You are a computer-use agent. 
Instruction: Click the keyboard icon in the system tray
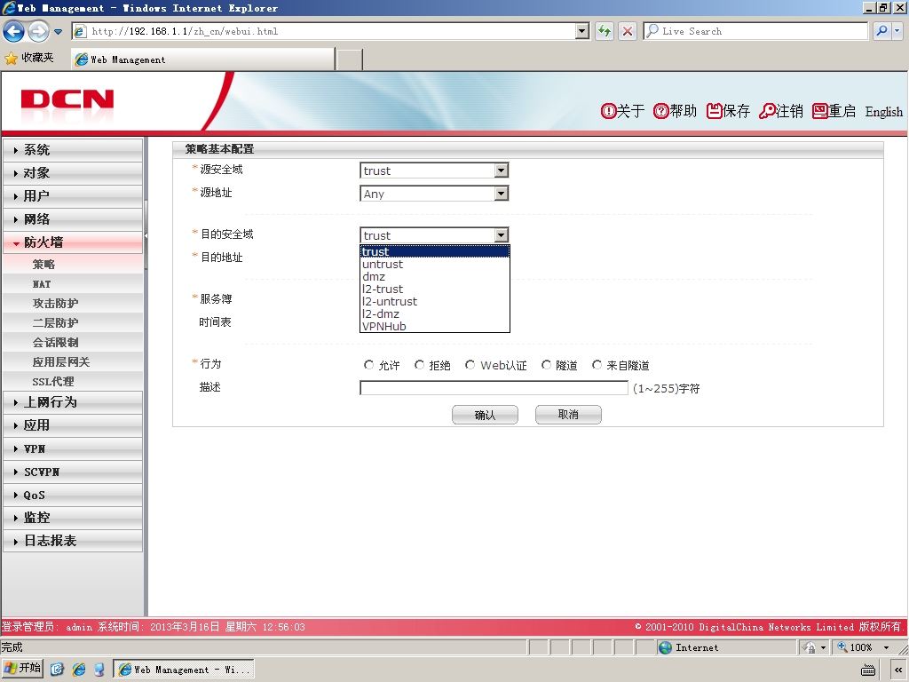click(868, 670)
